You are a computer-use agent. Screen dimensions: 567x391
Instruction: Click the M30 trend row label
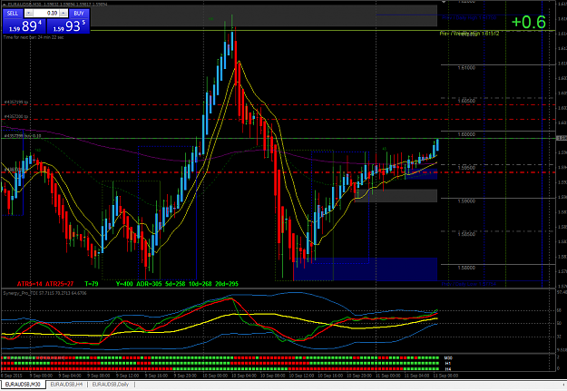point(448,357)
